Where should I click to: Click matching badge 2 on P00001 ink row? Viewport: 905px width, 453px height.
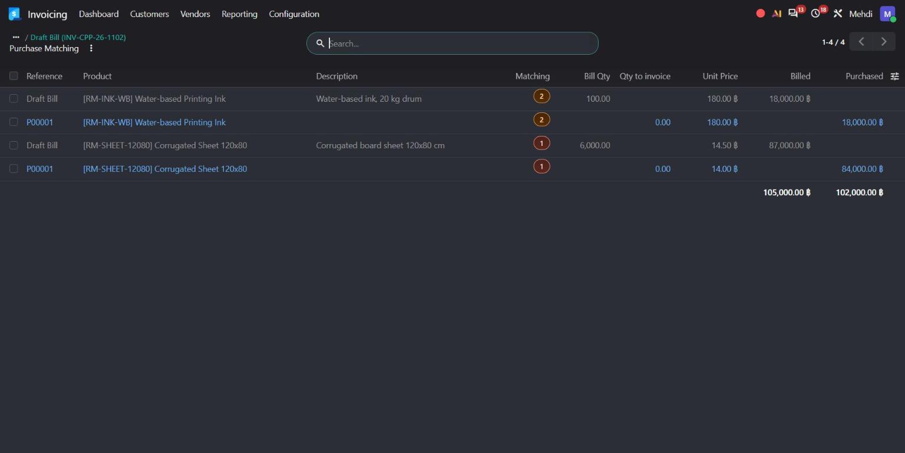click(x=541, y=120)
